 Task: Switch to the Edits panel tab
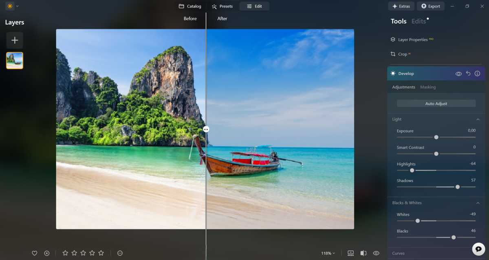(419, 22)
